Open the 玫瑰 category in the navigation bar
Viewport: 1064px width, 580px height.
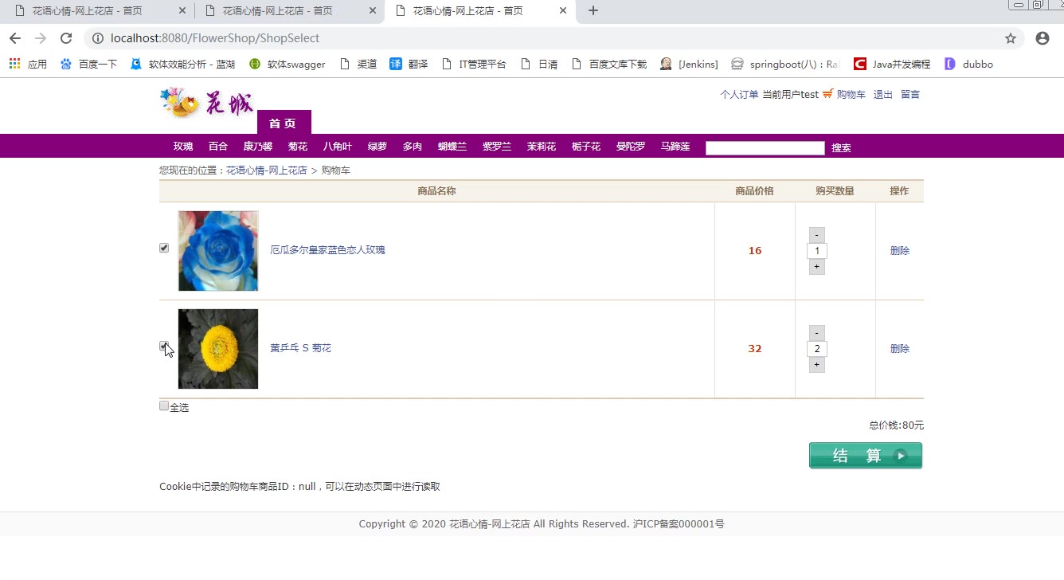[183, 147]
